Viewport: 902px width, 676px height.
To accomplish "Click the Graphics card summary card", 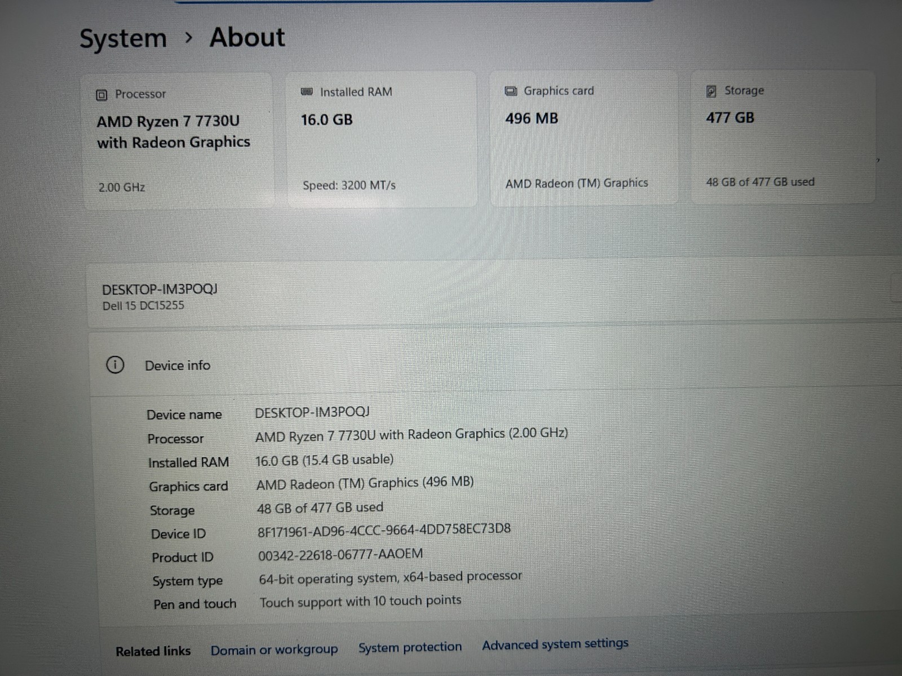I will [x=583, y=138].
